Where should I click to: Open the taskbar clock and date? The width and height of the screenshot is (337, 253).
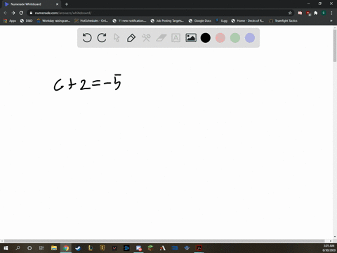tap(329, 248)
